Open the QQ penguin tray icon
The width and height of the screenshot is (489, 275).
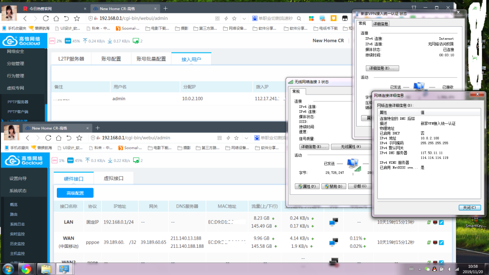pos(435,269)
